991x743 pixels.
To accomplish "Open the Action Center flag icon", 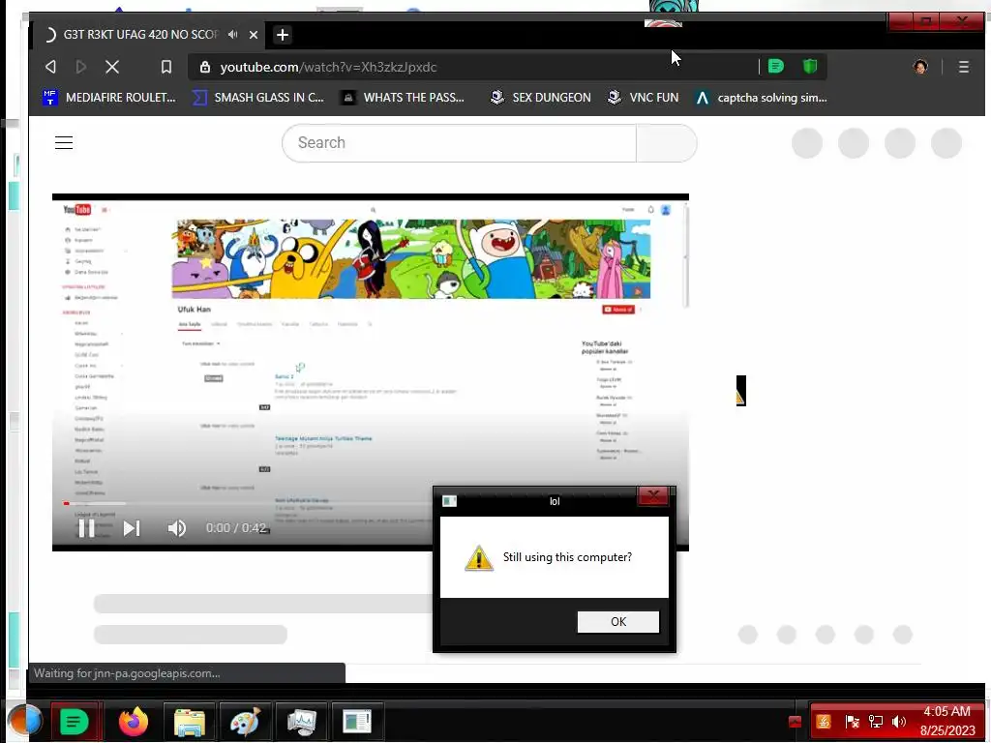I will pos(852,722).
